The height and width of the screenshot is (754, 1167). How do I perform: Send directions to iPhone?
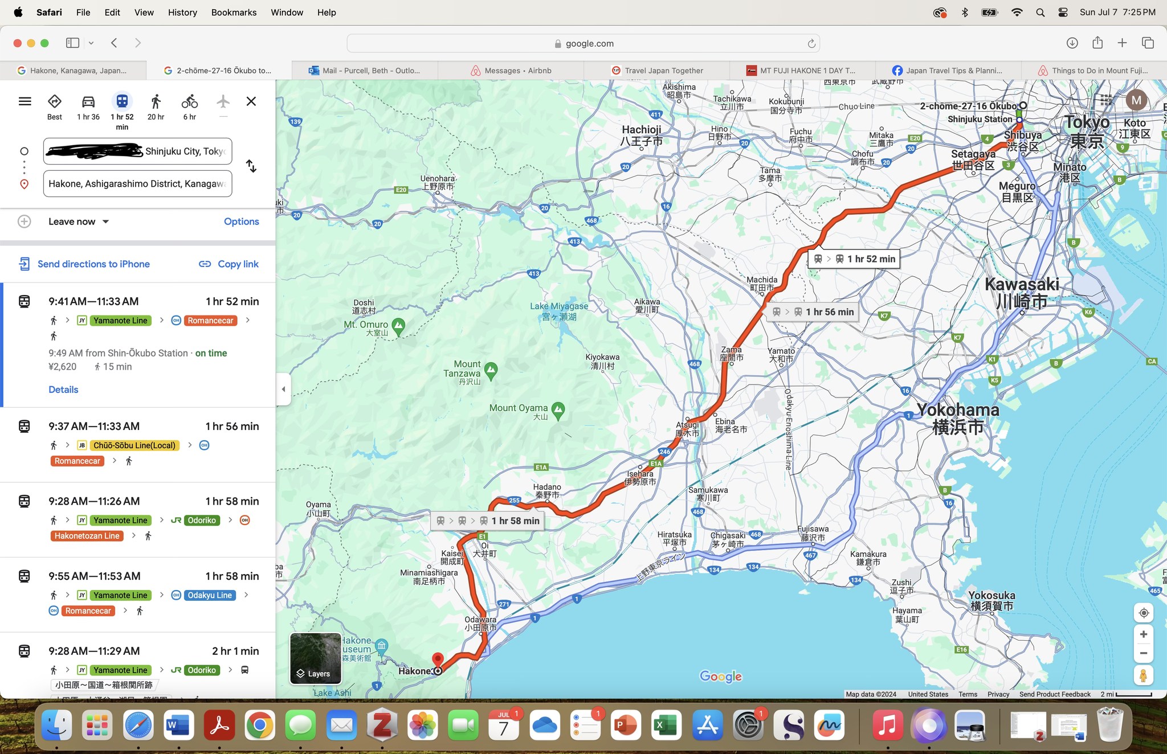(84, 264)
